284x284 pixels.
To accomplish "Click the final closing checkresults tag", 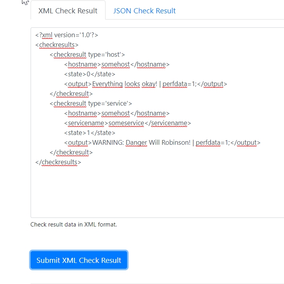I will (58, 162).
